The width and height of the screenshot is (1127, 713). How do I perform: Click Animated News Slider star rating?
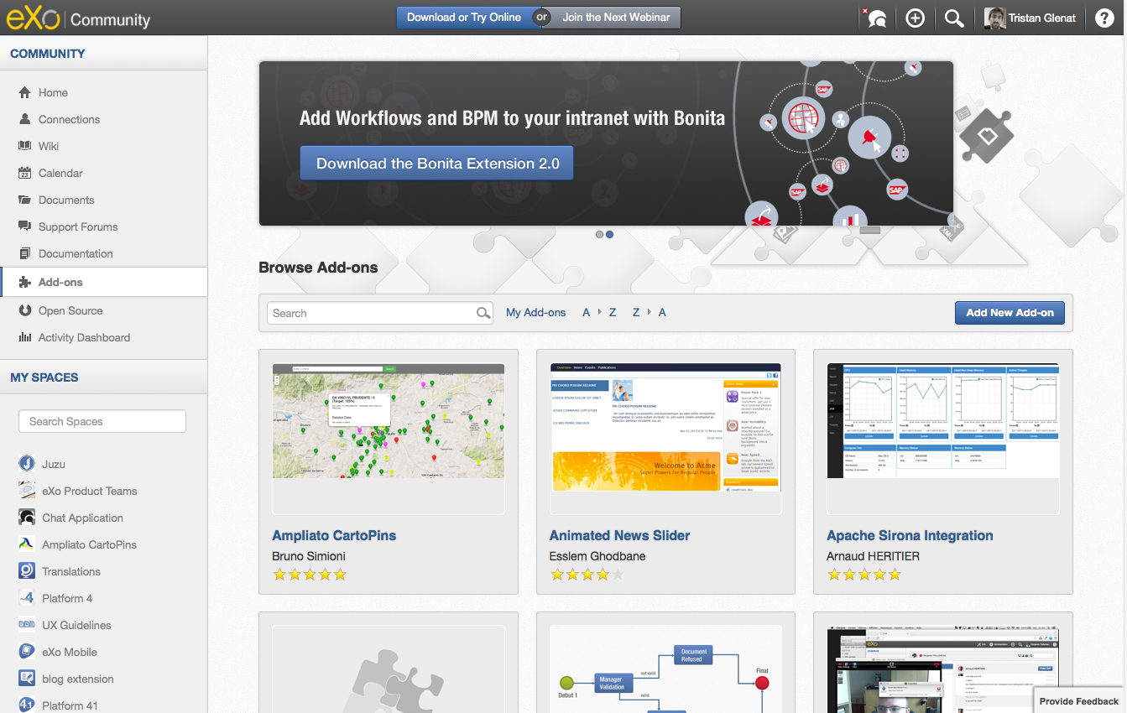tap(587, 575)
